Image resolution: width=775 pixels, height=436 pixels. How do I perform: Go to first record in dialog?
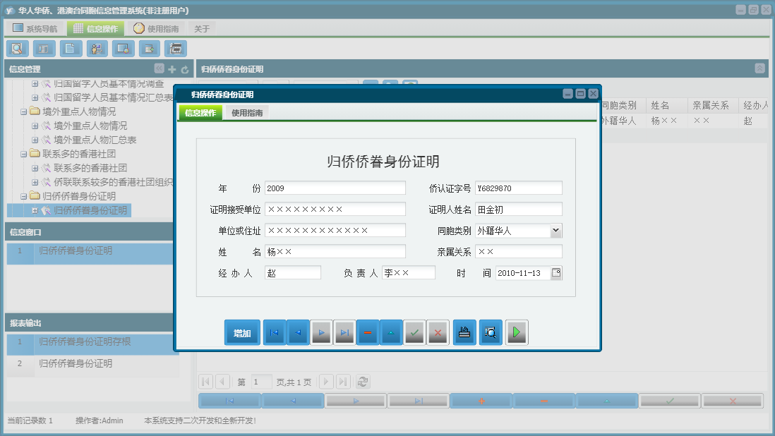[x=275, y=333]
